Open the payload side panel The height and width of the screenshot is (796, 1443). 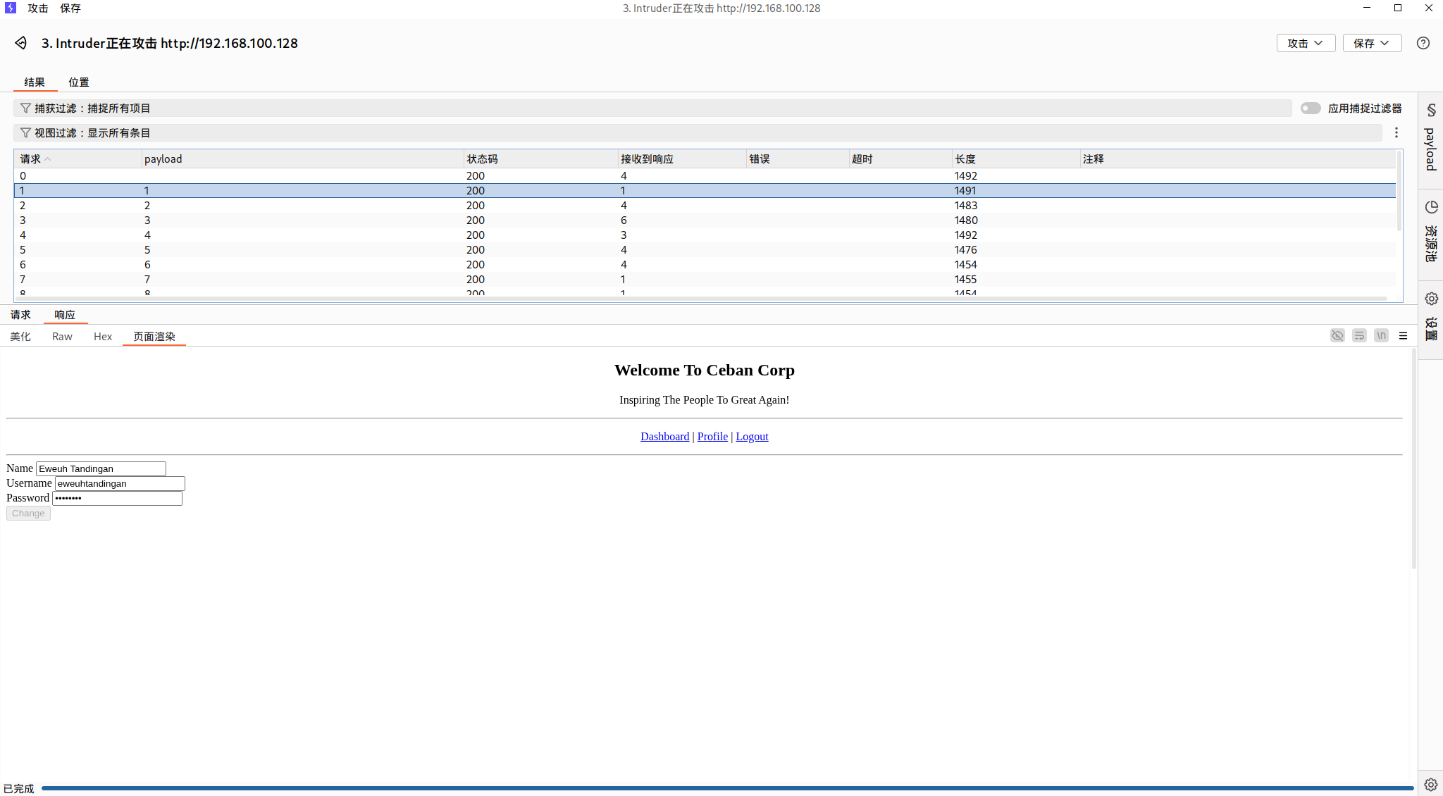pos(1430,139)
